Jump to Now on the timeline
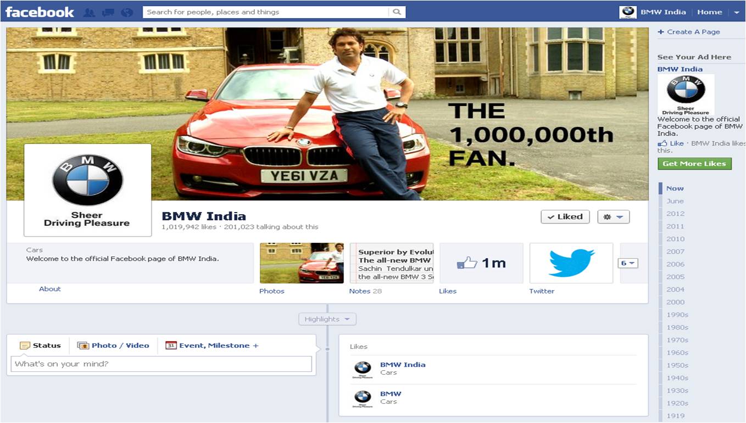The image size is (746, 423). pyautogui.click(x=675, y=188)
